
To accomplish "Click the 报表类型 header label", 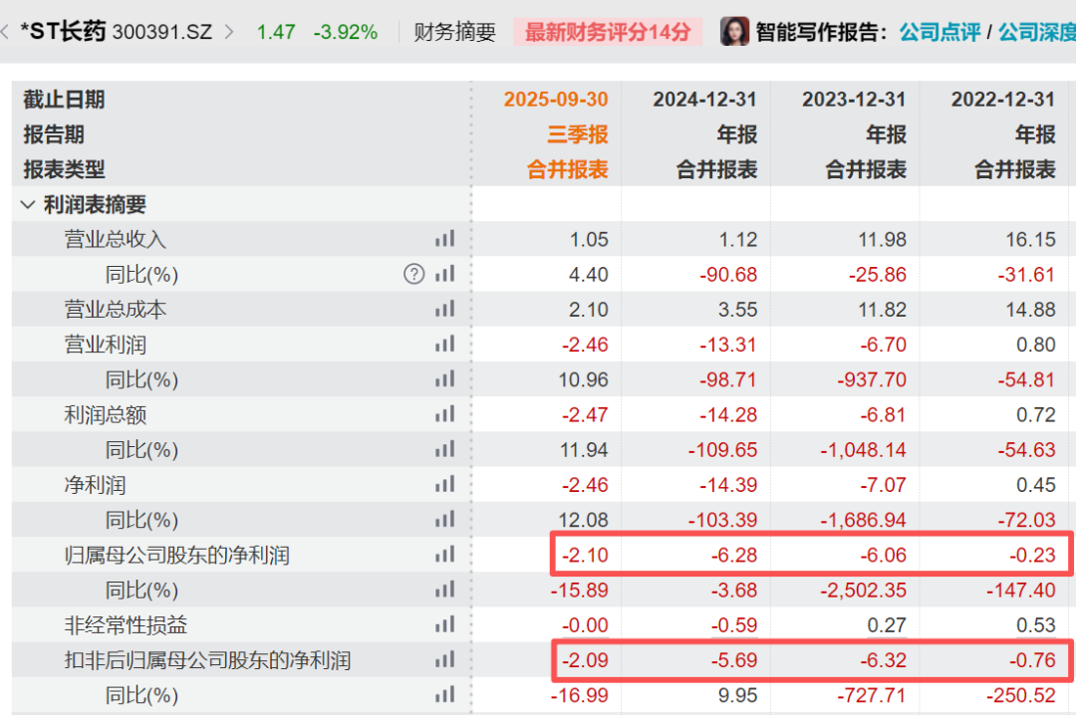I will 64,169.
